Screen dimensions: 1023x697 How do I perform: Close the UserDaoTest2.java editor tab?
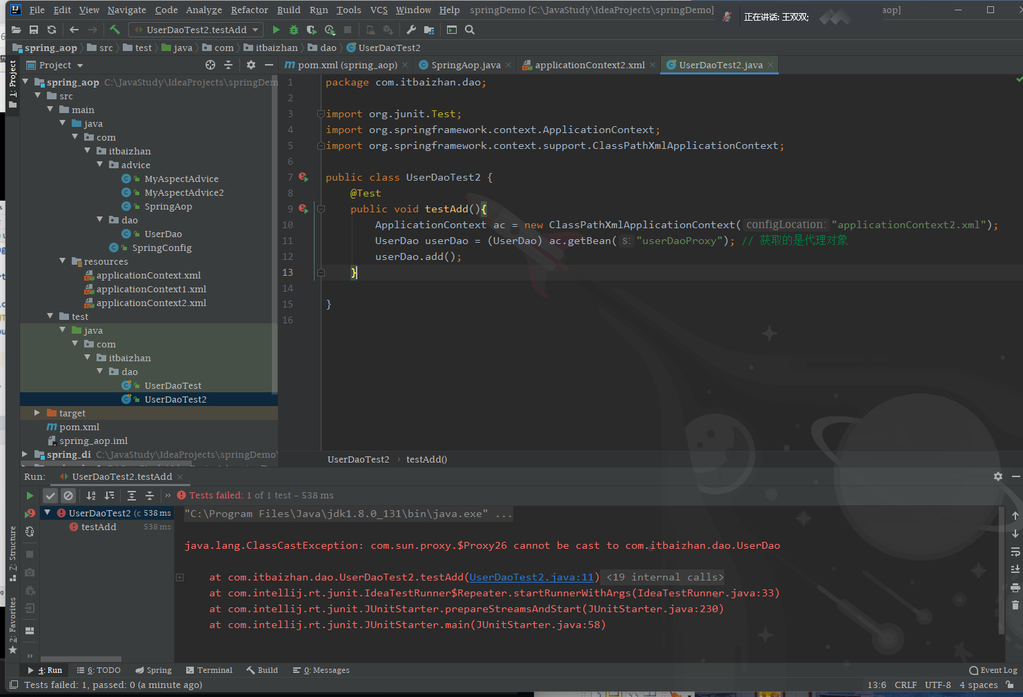(x=771, y=65)
